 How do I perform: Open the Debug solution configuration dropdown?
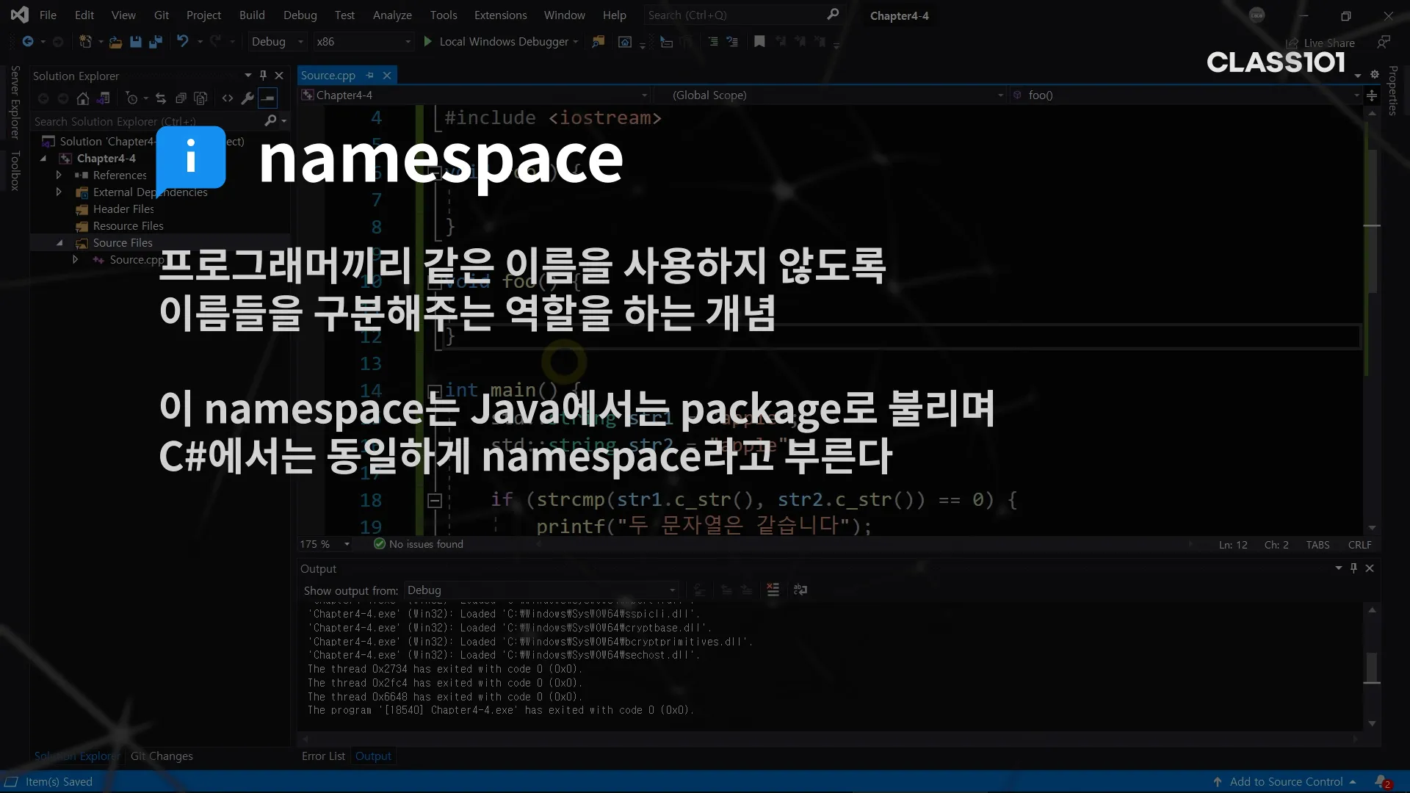278,42
